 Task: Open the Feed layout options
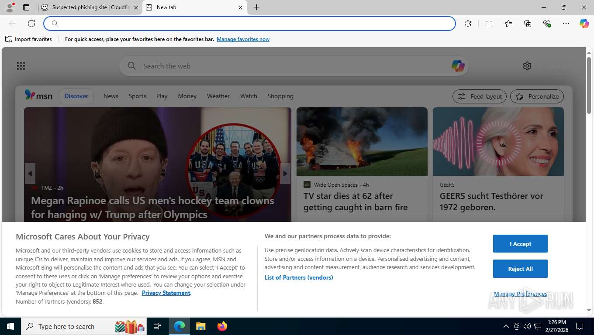pyautogui.click(x=480, y=96)
